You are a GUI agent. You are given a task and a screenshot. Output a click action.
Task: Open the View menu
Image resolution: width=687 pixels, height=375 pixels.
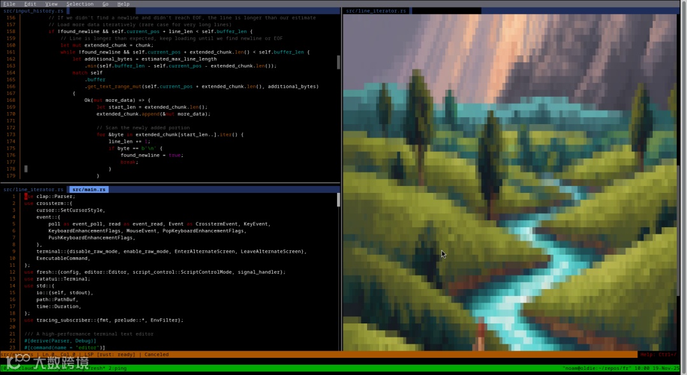[x=52, y=4]
